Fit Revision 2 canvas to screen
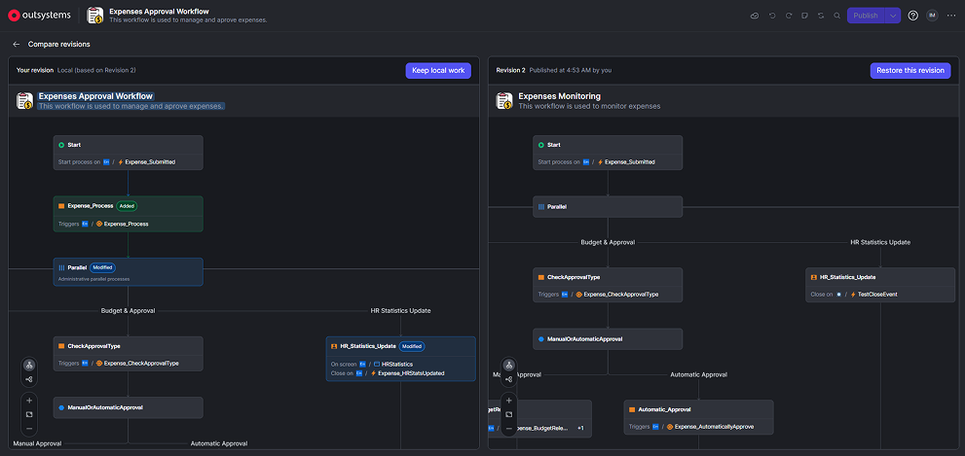Screen dimensions: 965x456 509,414
